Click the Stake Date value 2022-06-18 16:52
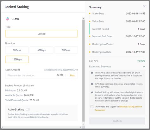 [135, 14]
